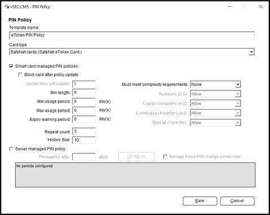Click the 'Template name:' label
Image resolution: width=270 pixels, height=215 pixels.
point(24,28)
